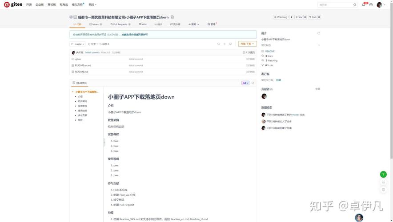The height and width of the screenshot is (222, 393).
Task: Click the green help question-mark button
Action: [383, 174]
